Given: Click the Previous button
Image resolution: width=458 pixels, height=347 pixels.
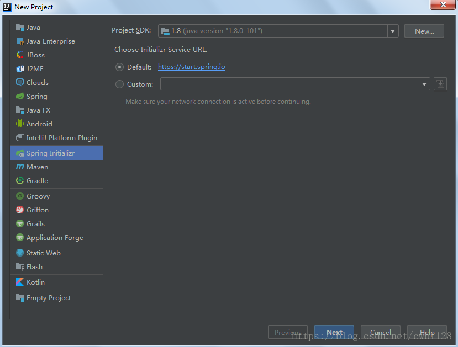Looking at the screenshot, I should tap(288, 332).
